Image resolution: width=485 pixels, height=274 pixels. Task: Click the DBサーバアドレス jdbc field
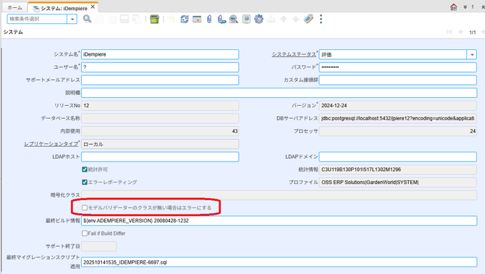(x=398, y=118)
